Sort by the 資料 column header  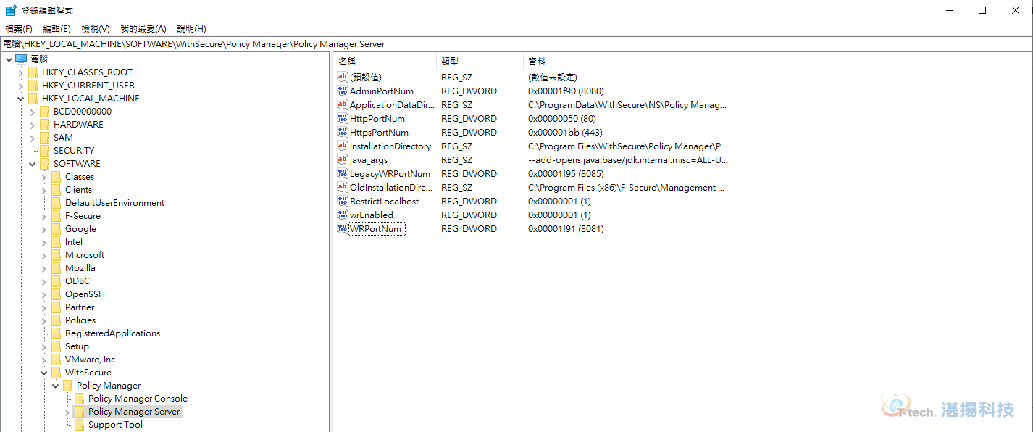click(x=627, y=62)
